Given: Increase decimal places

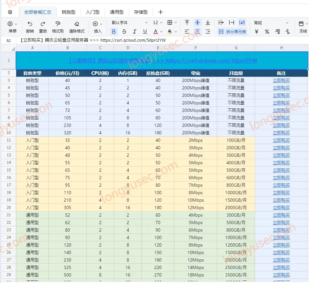Looking at the screenshot, I should (x=278, y=32).
